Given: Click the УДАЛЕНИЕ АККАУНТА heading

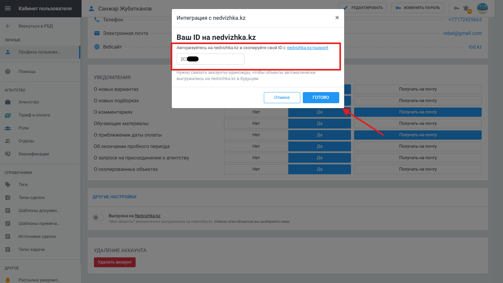Looking at the screenshot, I should [x=120, y=251].
